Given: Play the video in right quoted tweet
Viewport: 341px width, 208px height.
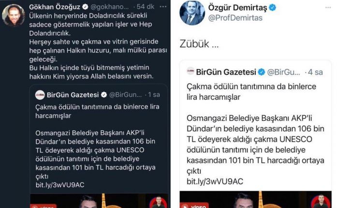Looking at the screenshot, I should coord(255,199).
